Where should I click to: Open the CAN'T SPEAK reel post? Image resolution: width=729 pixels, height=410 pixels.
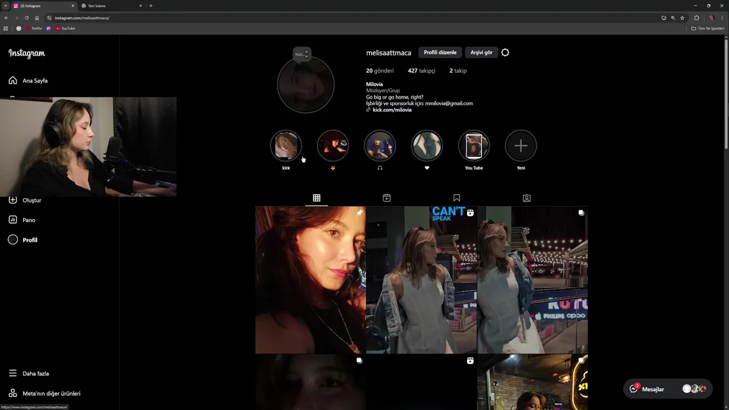[421, 280]
